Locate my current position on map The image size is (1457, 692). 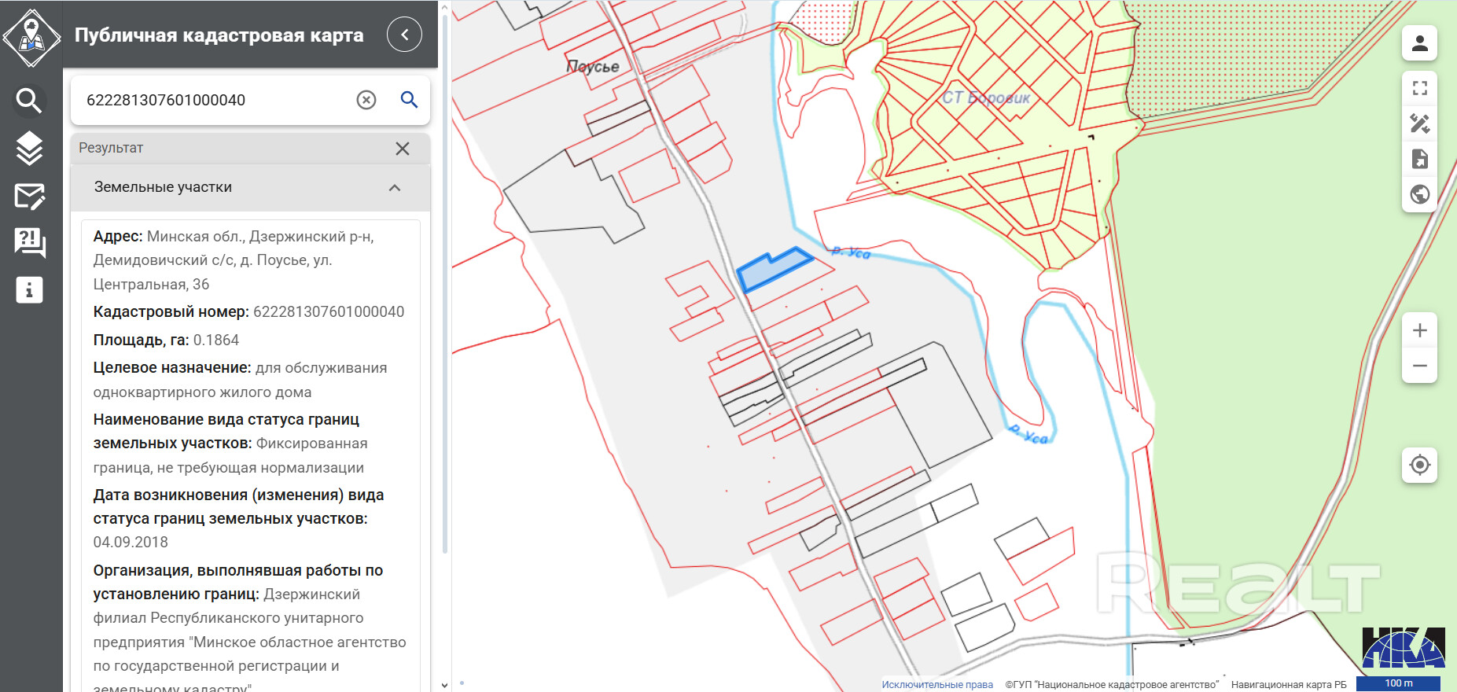pos(1419,465)
